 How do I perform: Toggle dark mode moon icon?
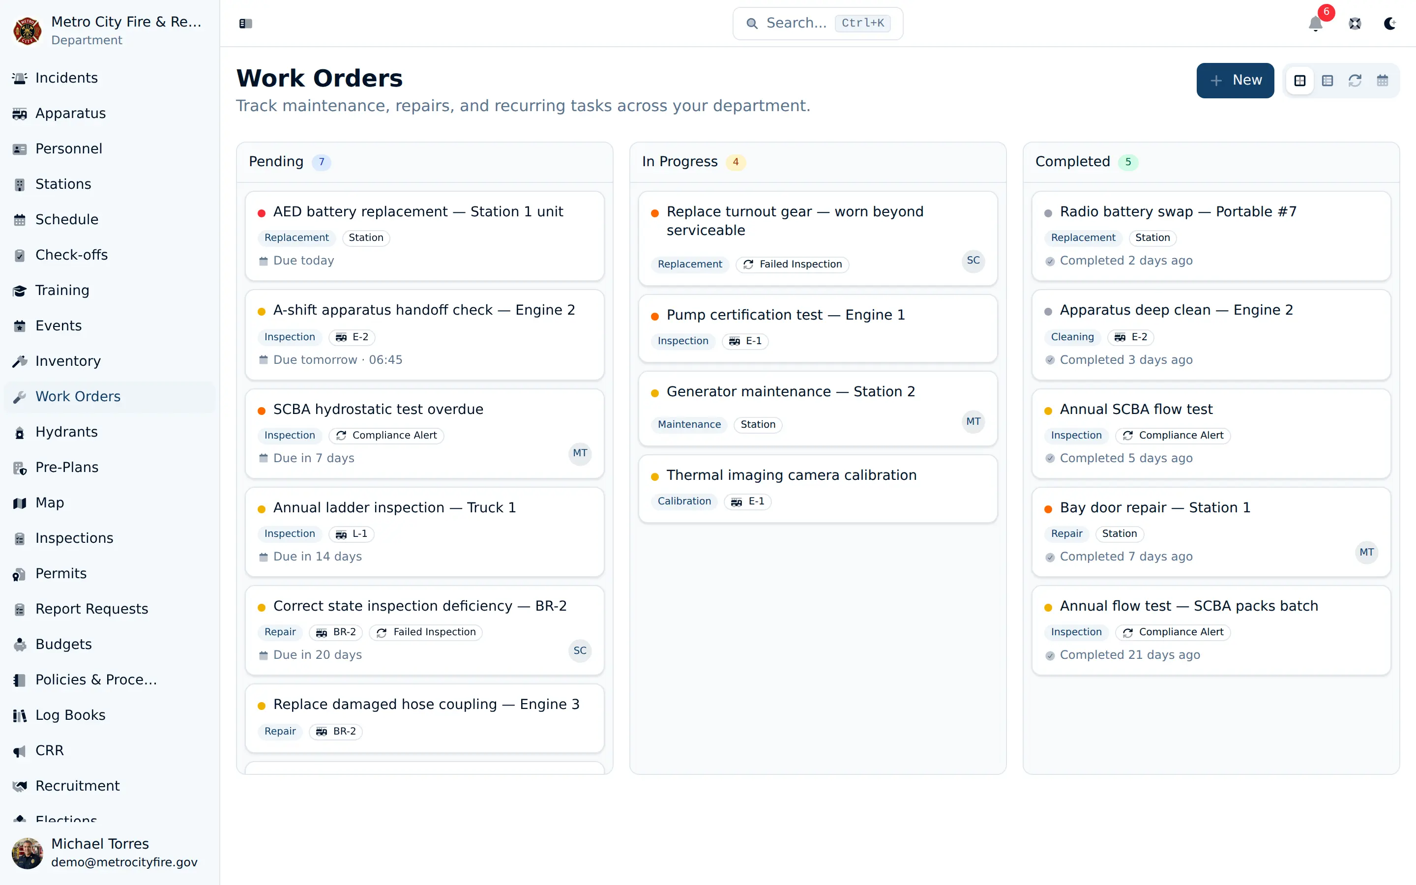(1389, 24)
